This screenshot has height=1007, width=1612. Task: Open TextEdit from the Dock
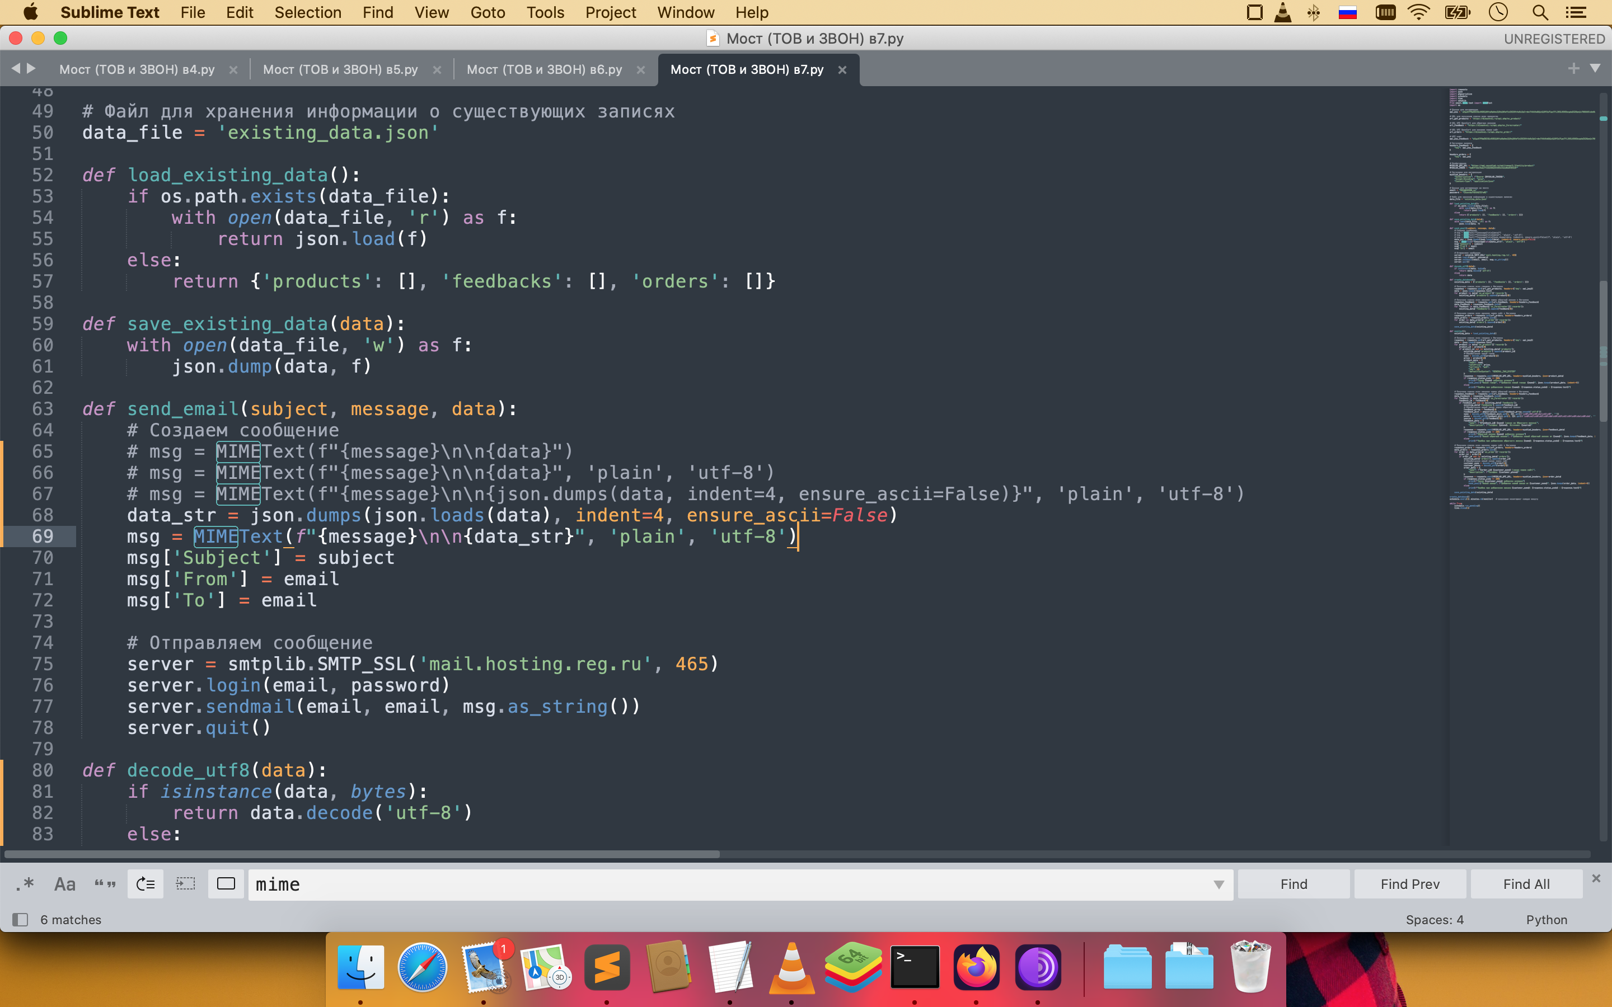pos(730,967)
